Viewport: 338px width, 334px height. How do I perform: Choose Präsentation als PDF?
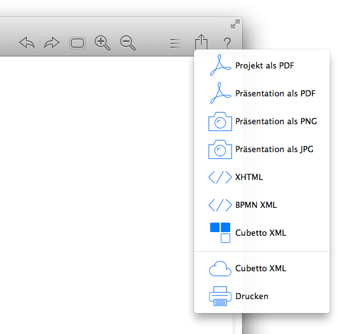[262, 93]
